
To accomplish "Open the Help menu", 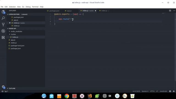I will 42,7.
